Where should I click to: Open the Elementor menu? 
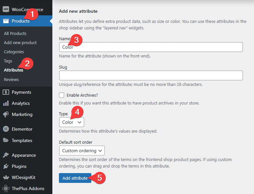pyautogui.click(x=26, y=129)
